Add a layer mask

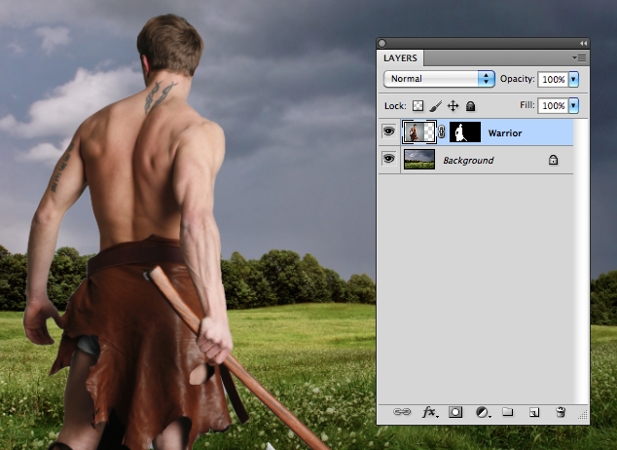point(455,412)
